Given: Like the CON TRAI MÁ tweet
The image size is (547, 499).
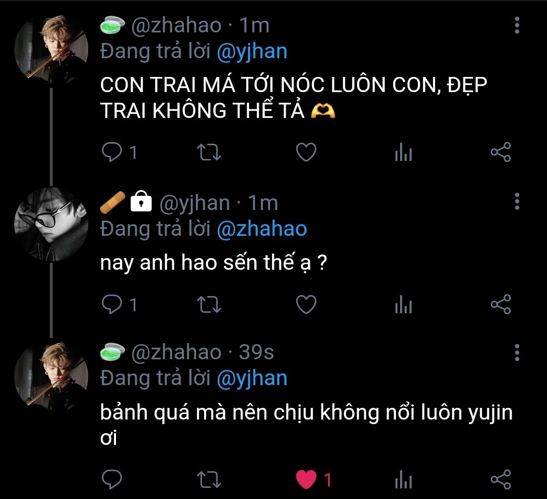Looking at the screenshot, I should click(x=306, y=152).
